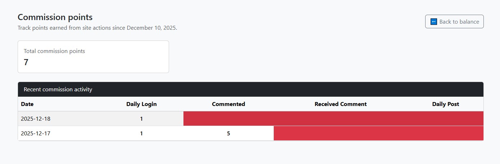
Task: Click the Date column header
Action: [27, 104]
